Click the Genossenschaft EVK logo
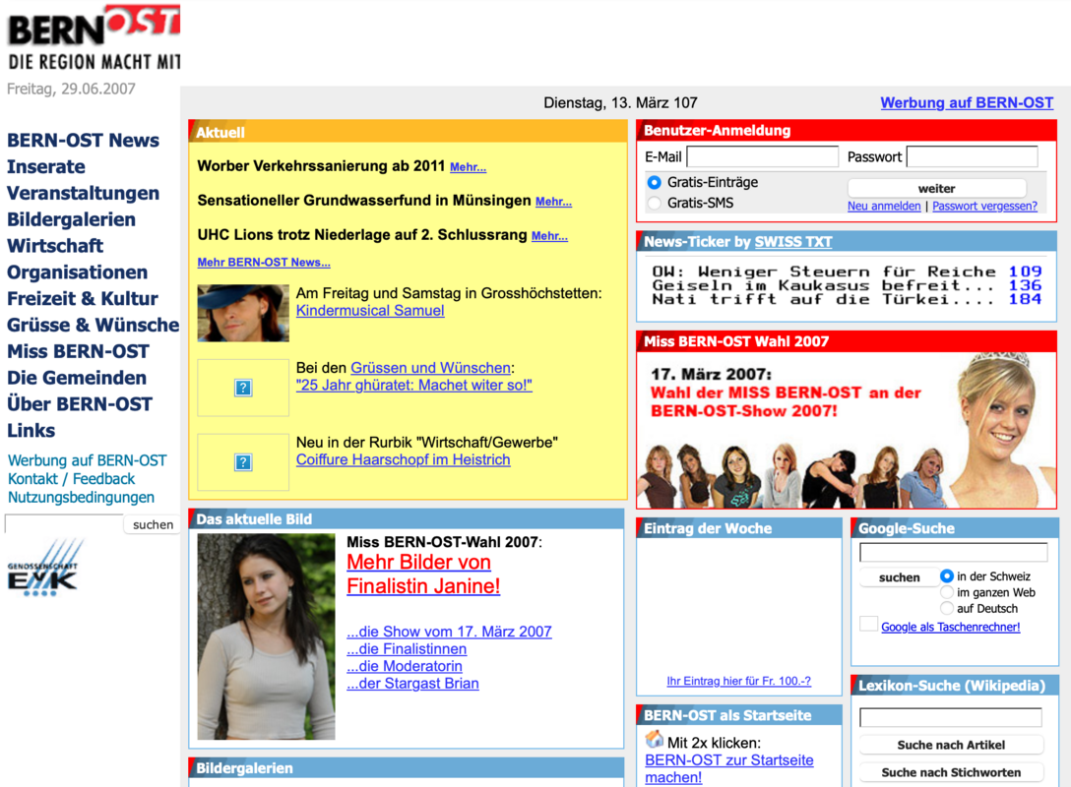1071x787 pixels. (x=45, y=570)
